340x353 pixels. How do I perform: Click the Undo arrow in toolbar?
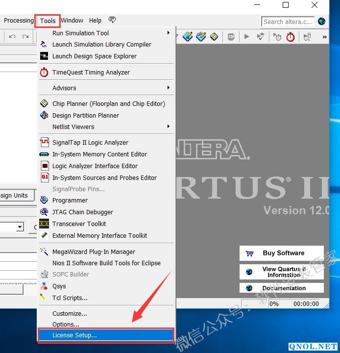click(12, 37)
